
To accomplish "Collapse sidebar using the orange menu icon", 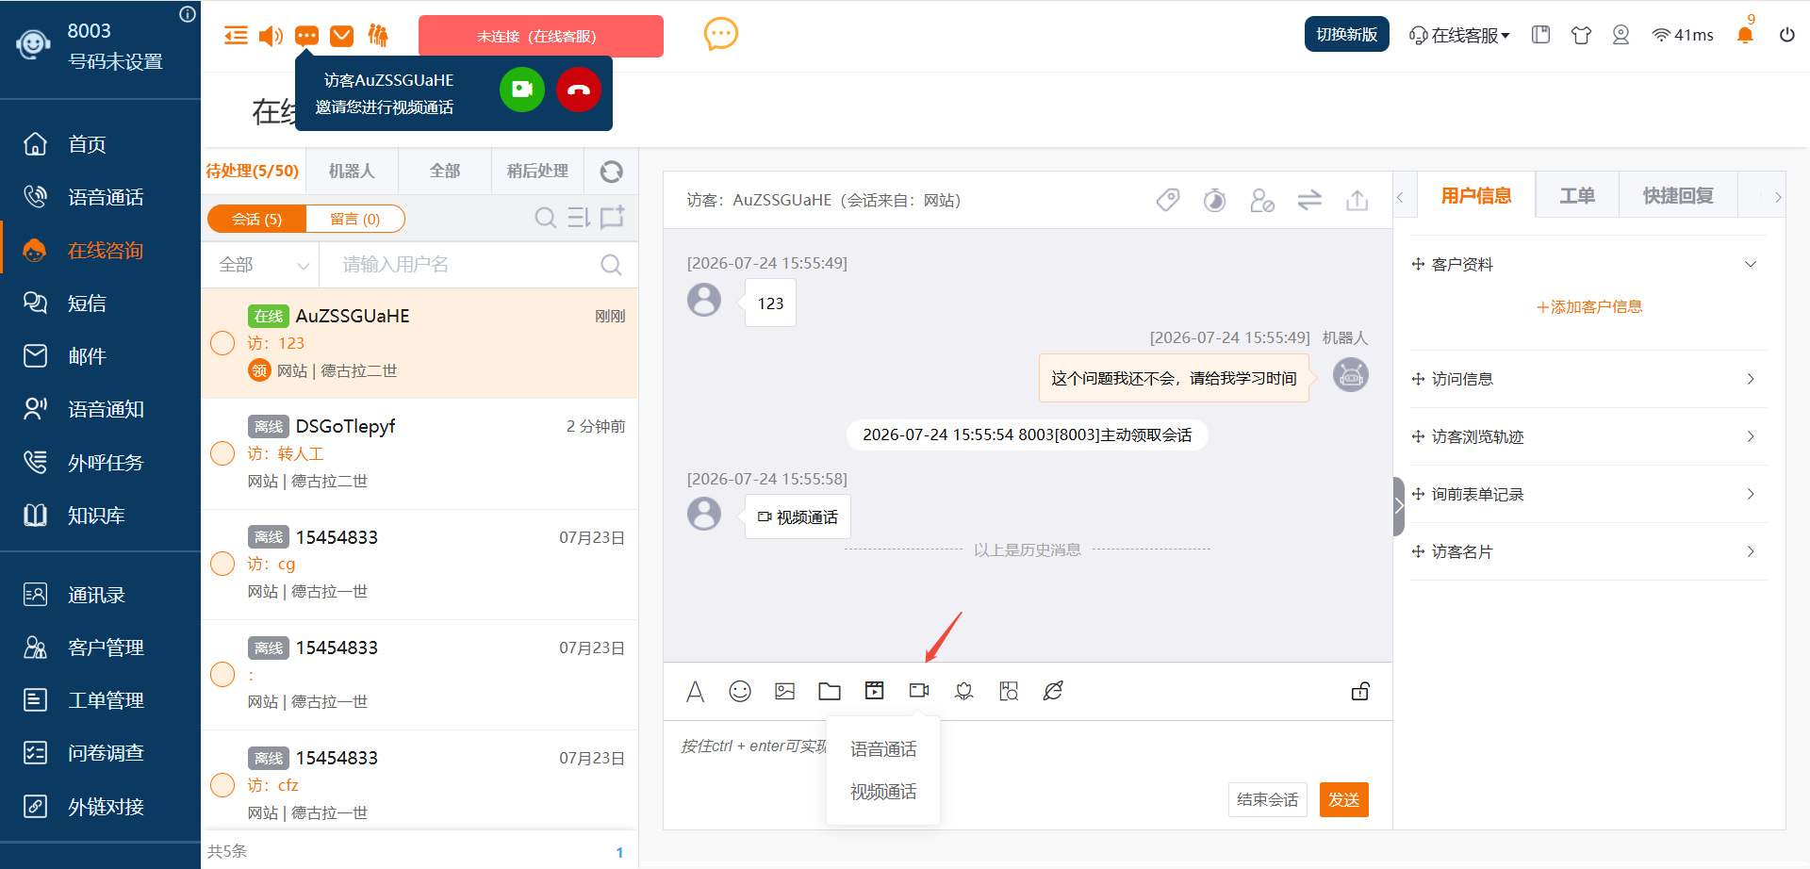I will tap(236, 36).
